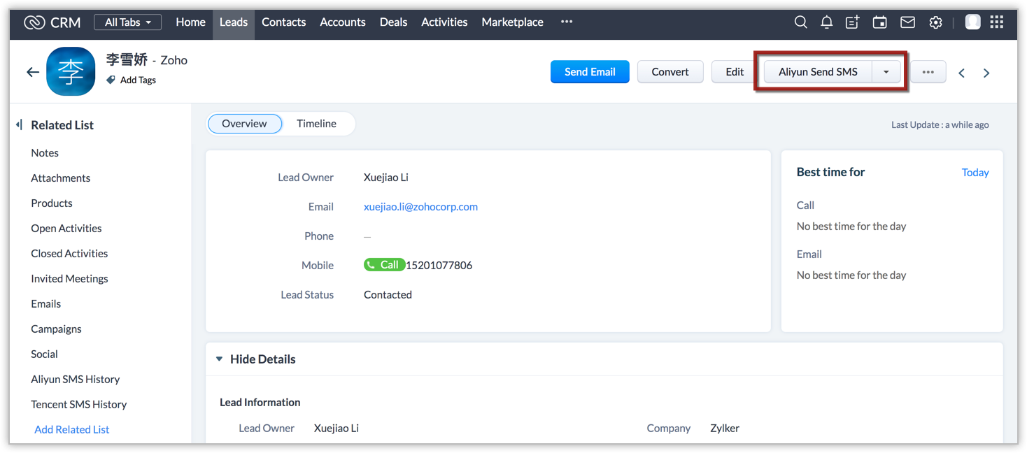The width and height of the screenshot is (1027, 453).
Task: Open the All Tabs dropdown
Action: point(127,22)
